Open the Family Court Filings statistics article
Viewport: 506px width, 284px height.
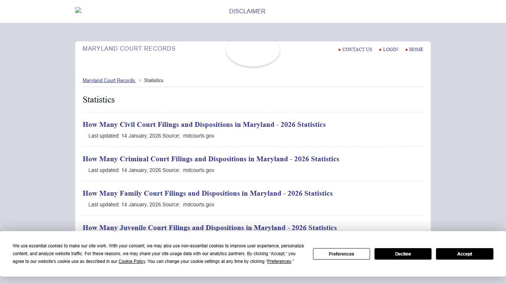[207, 193]
